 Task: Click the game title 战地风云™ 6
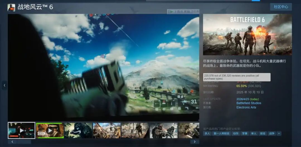pos(35,7)
